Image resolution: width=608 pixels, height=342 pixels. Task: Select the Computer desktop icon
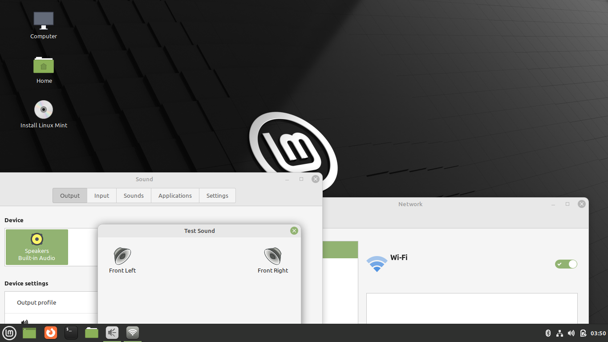click(44, 25)
